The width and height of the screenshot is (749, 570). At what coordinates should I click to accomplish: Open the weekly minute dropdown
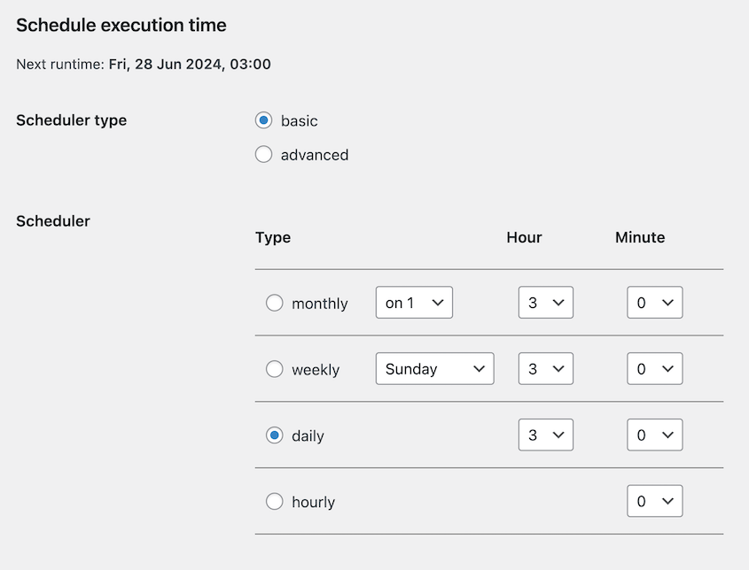654,369
